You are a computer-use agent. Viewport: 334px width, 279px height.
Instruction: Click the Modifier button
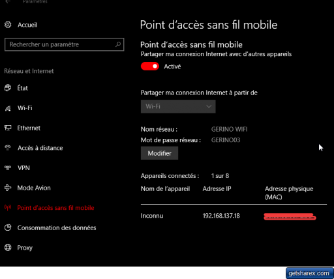[x=159, y=153]
